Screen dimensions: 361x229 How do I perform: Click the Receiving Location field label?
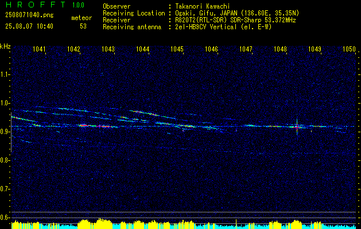coord(134,13)
